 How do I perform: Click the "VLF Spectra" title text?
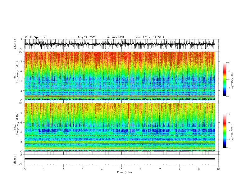[x=35, y=37]
